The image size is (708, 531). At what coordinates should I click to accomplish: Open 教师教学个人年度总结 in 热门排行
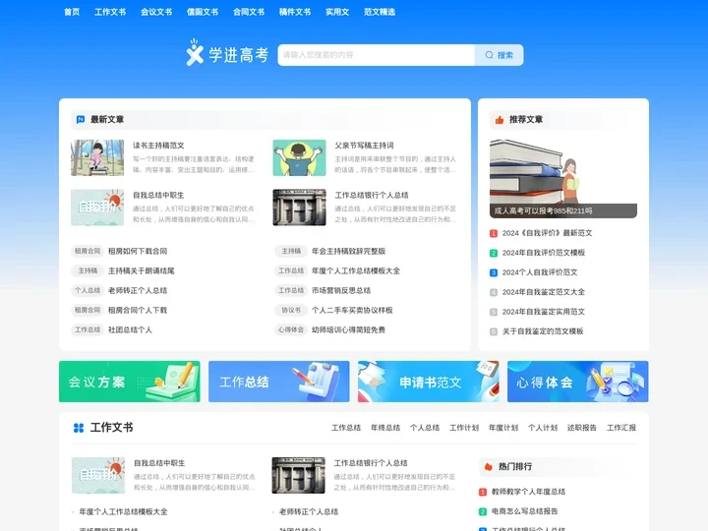528,492
